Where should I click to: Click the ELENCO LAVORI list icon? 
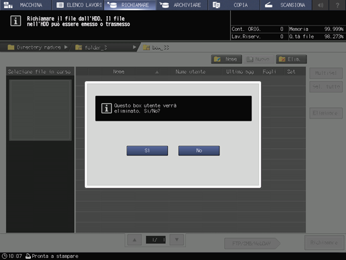pos(60,5)
